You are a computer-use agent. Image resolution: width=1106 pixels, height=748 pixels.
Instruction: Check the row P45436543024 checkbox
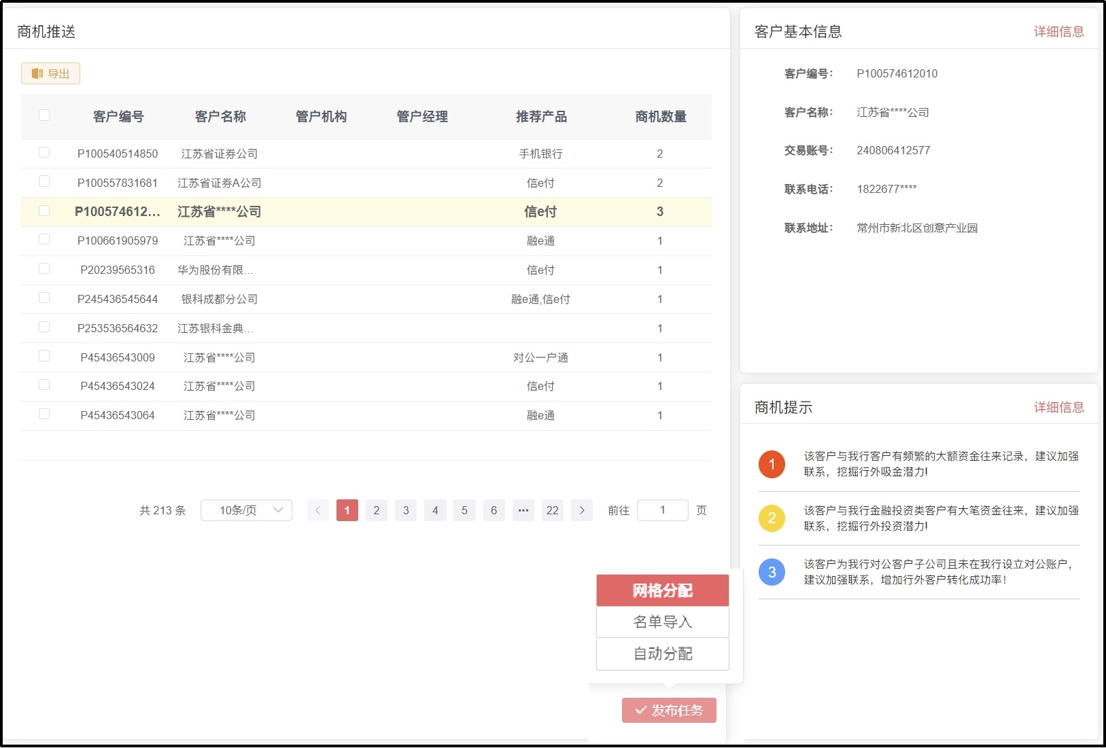[44, 385]
